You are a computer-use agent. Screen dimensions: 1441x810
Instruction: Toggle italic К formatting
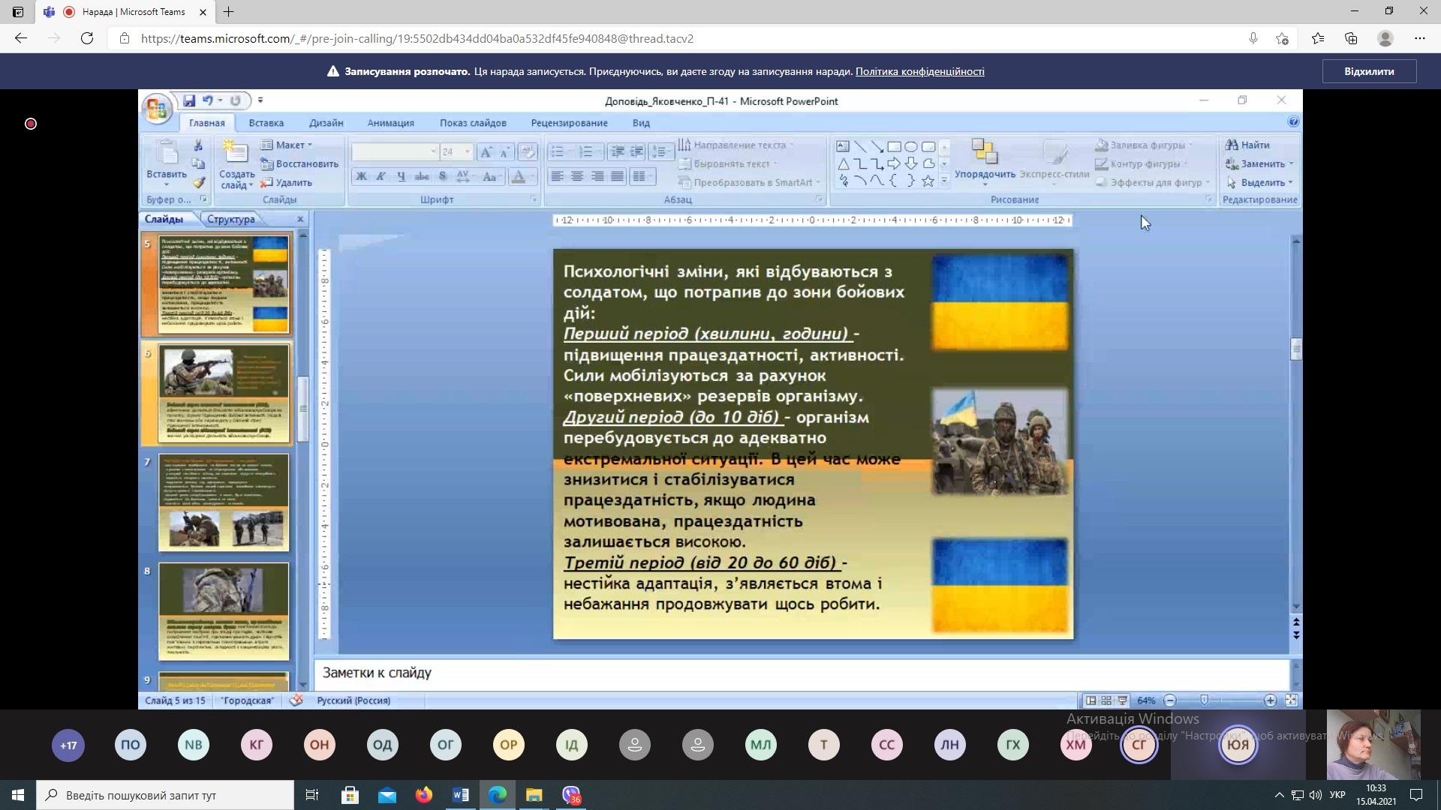tap(381, 176)
